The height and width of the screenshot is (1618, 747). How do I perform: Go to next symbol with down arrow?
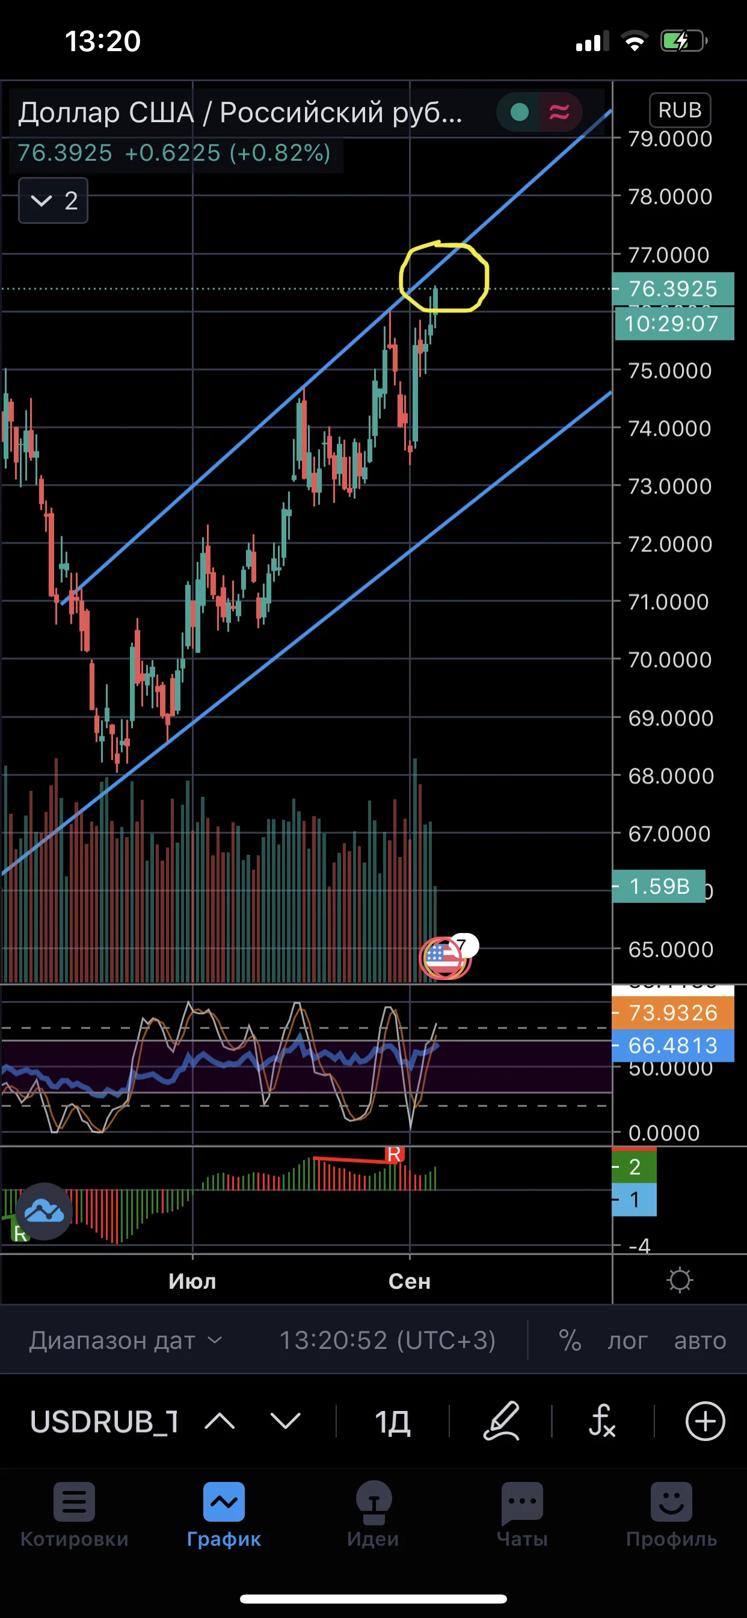pos(285,1421)
